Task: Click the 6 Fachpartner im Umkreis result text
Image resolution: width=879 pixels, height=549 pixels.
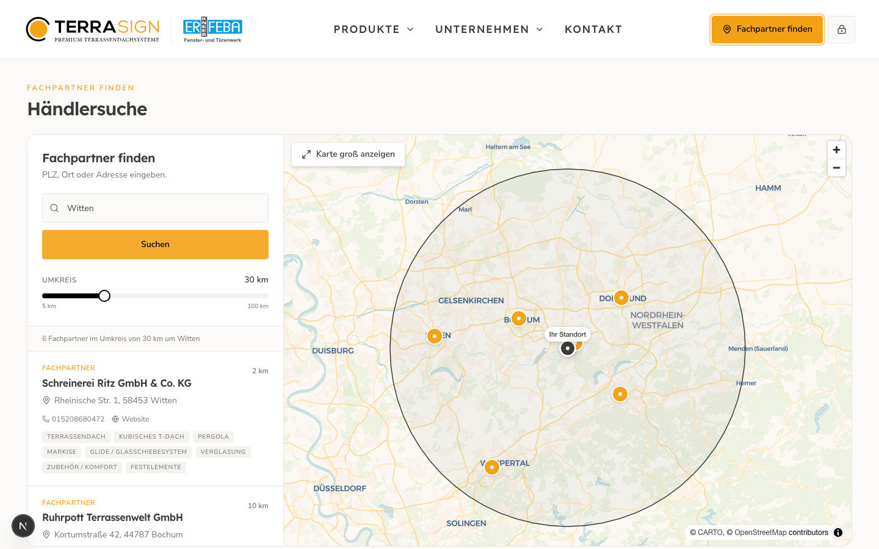Action: tap(121, 339)
